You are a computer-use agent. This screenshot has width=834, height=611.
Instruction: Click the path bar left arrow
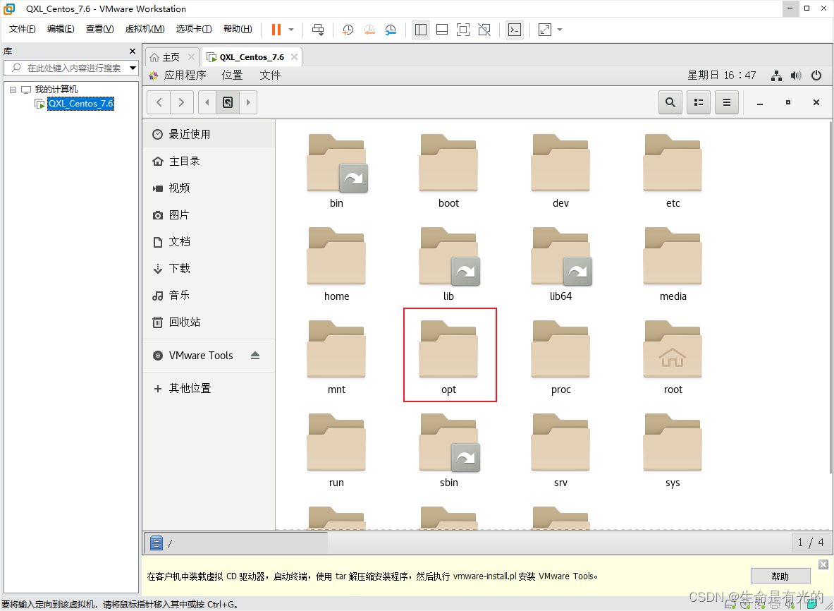(207, 102)
